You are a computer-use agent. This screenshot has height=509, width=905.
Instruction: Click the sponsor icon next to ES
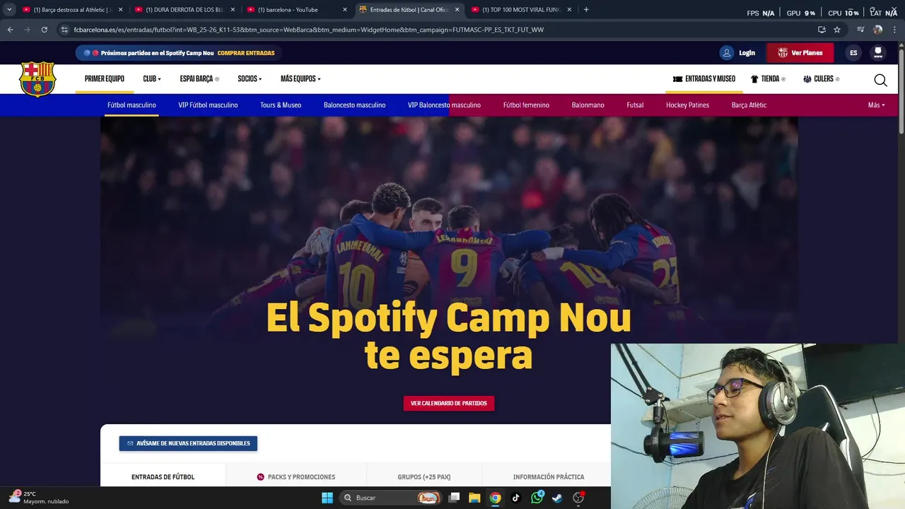click(878, 53)
